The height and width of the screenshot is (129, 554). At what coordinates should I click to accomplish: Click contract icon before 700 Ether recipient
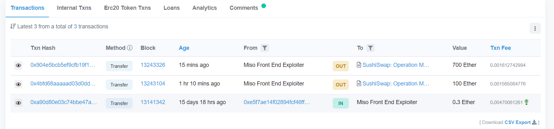tap(359, 65)
